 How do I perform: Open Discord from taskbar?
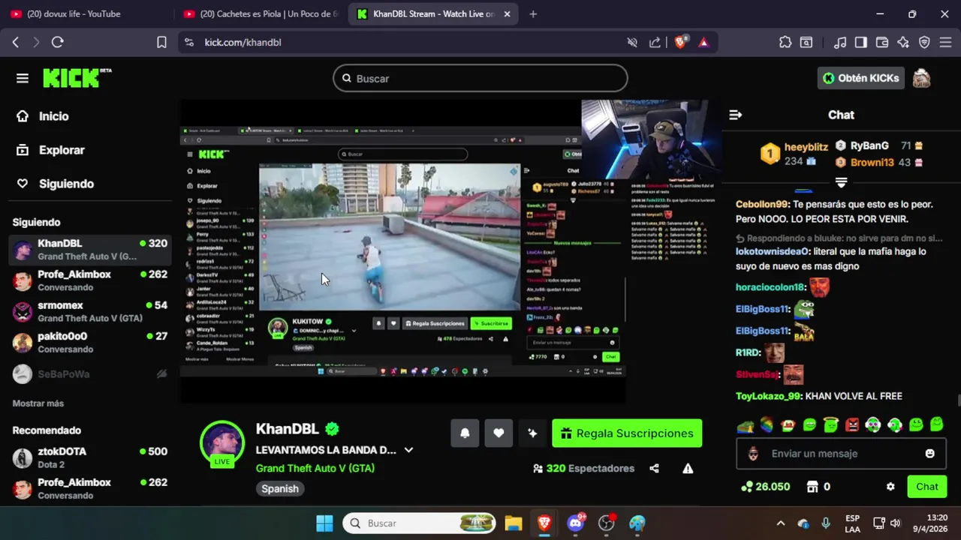pyautogui.click(x=576, y=523)
